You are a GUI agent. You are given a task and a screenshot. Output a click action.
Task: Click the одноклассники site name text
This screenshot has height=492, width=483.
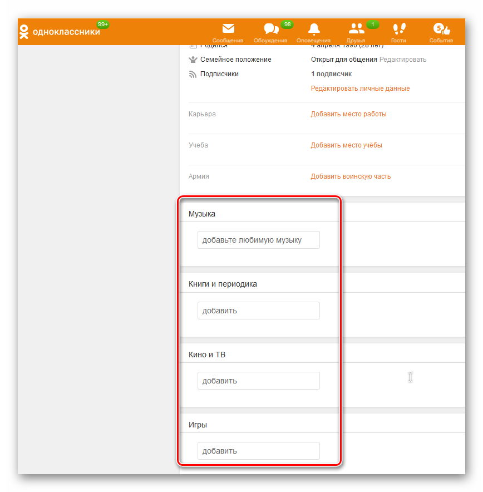66,32
